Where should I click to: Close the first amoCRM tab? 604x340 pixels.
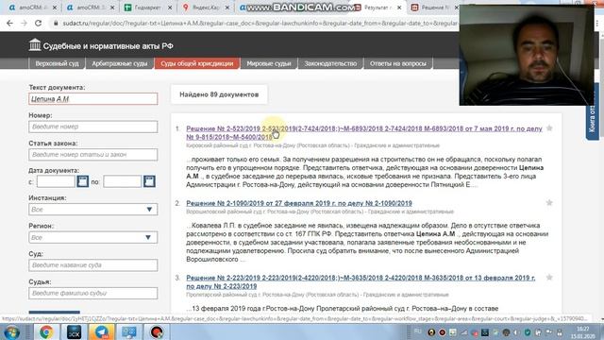coord(55,8)
